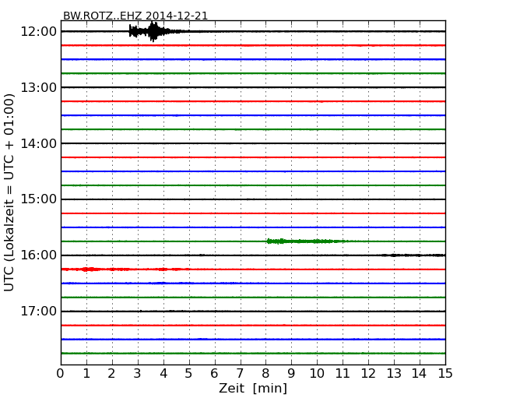Screen dimensions: 506x405
Task: Click the Zeit [min] axis label
Action: click(253, 388)
